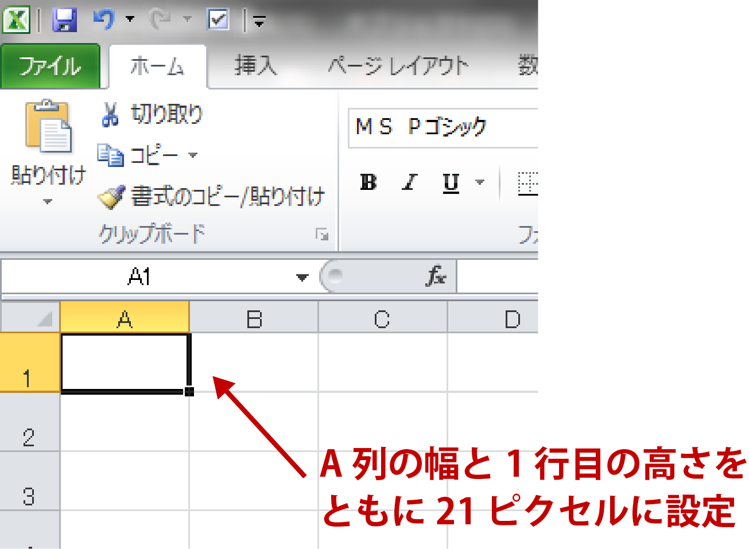Image resolution: width=749 pixels, height=549 pixels.
Task: Toggle Italic formatting
Action: pyautogui.click(x=409, y=182)
